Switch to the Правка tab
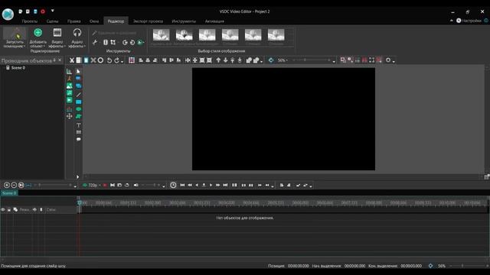 74,21
